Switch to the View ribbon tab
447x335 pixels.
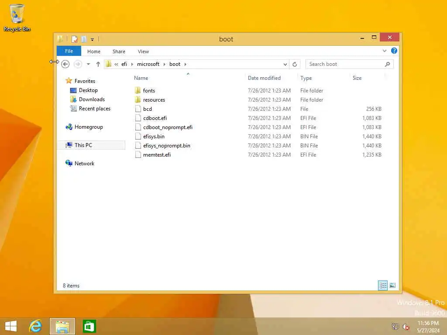pyautogui.click(x=143, y=51)
